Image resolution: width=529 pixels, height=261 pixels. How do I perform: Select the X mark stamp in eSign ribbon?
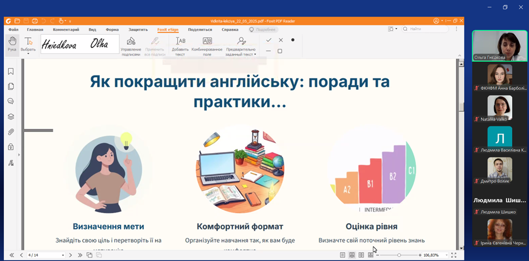[281, 40]
